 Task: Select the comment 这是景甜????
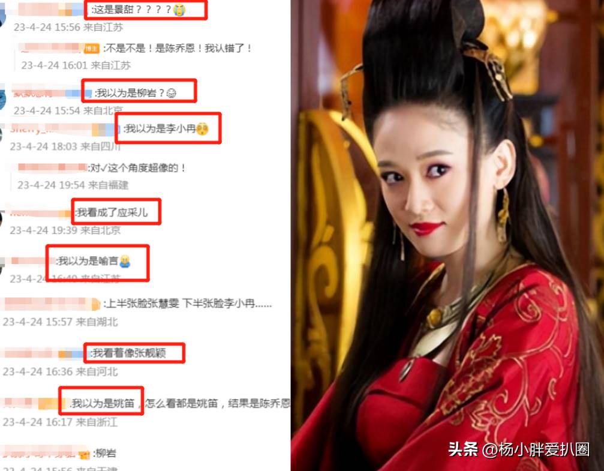(x=131, y=10)
